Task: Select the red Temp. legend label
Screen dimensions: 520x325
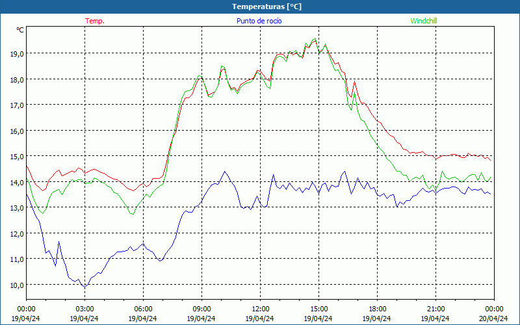Action: click(95, 21)
